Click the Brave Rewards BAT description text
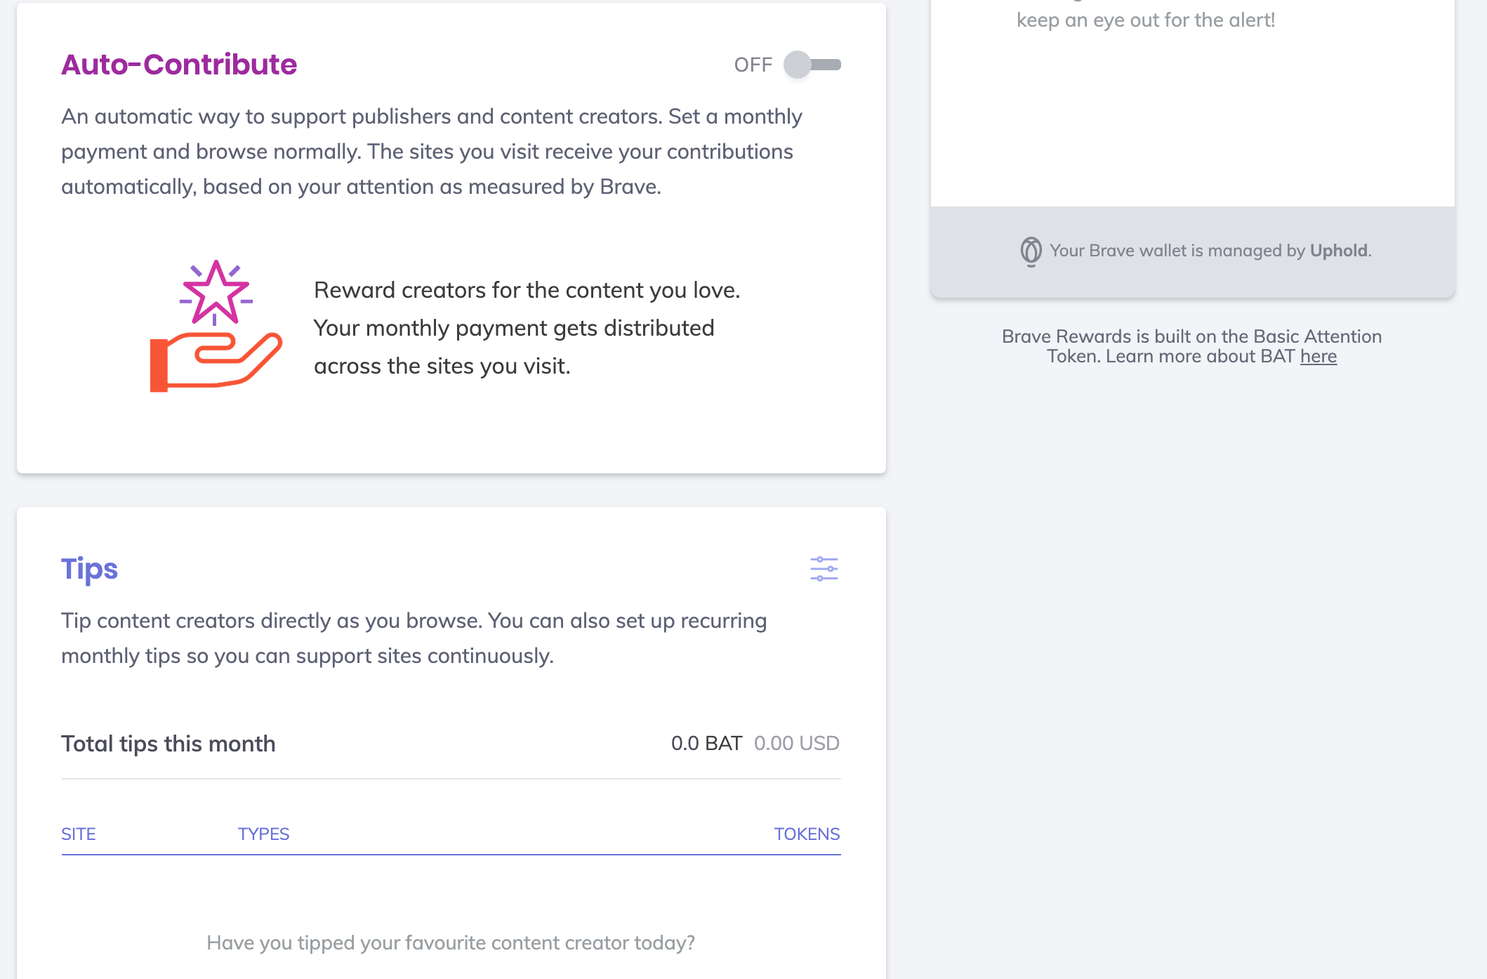The image size is (1487, 979). click(1191, 346)
